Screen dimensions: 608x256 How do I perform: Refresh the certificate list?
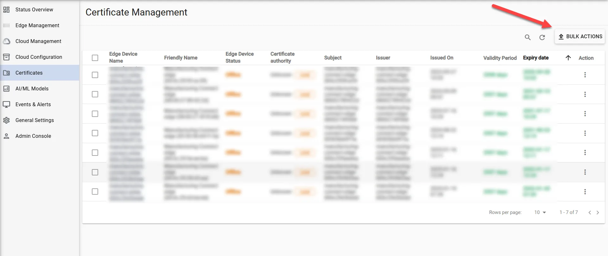tap(542, 37)
